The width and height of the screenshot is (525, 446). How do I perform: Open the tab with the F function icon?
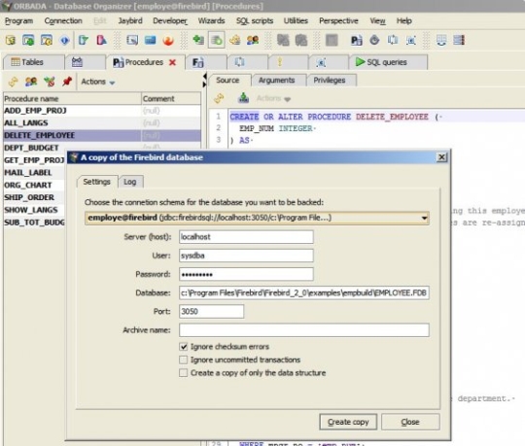pyautogui.click(x=206, y=62)
